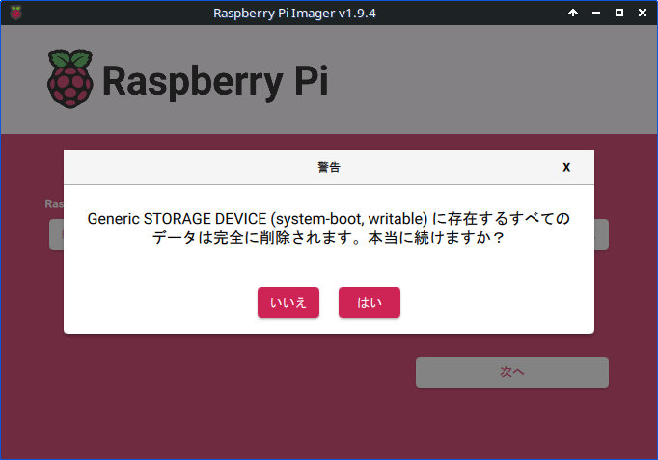Click the Raspberry Pi Imager v1.9.4 title
This screenshot has height=460, width=658.
(294, 13)
